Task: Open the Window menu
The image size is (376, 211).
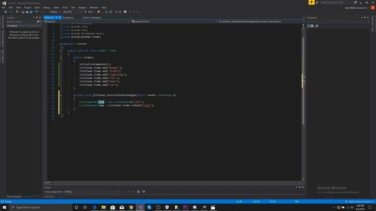Action: [94, 8]
